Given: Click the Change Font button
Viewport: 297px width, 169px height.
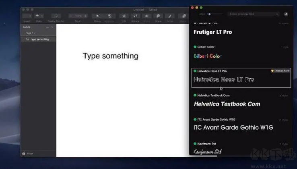Looking at the screenshot, I should 280,71.
